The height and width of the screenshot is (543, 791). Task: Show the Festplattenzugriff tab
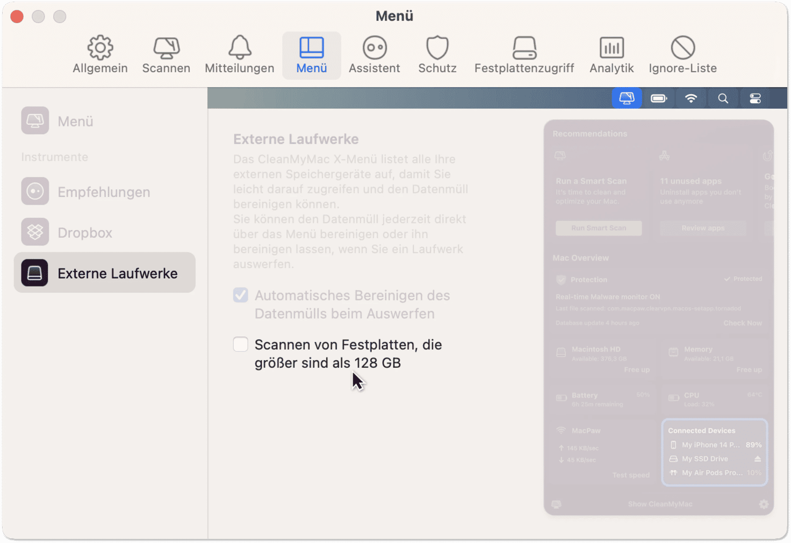(x=524, y=55)
